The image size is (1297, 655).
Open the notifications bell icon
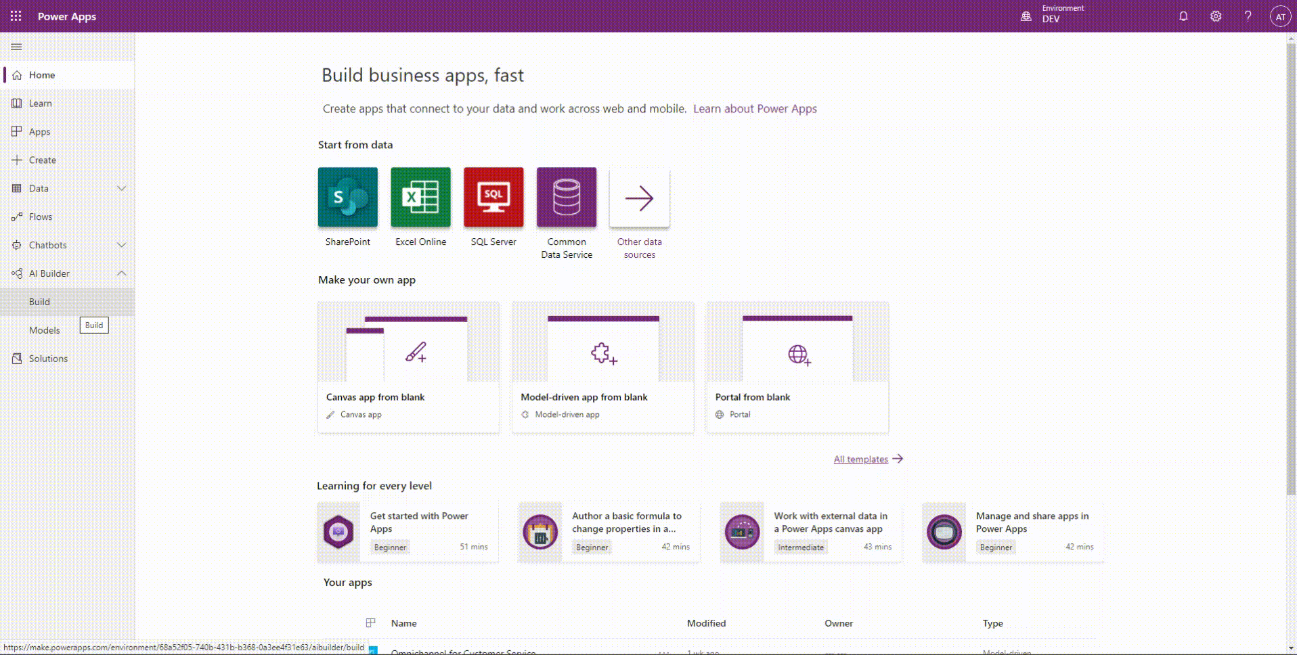1183,16
